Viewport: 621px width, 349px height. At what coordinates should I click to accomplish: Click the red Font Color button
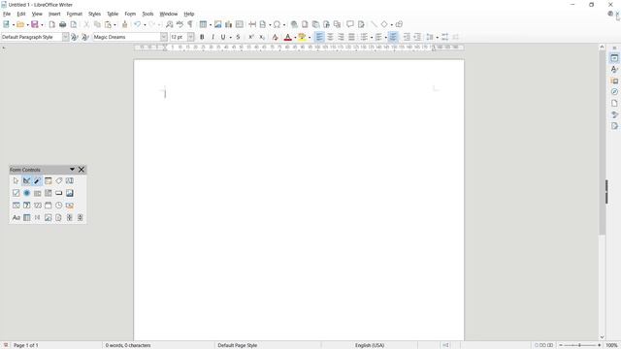click(x=288, y=37)
